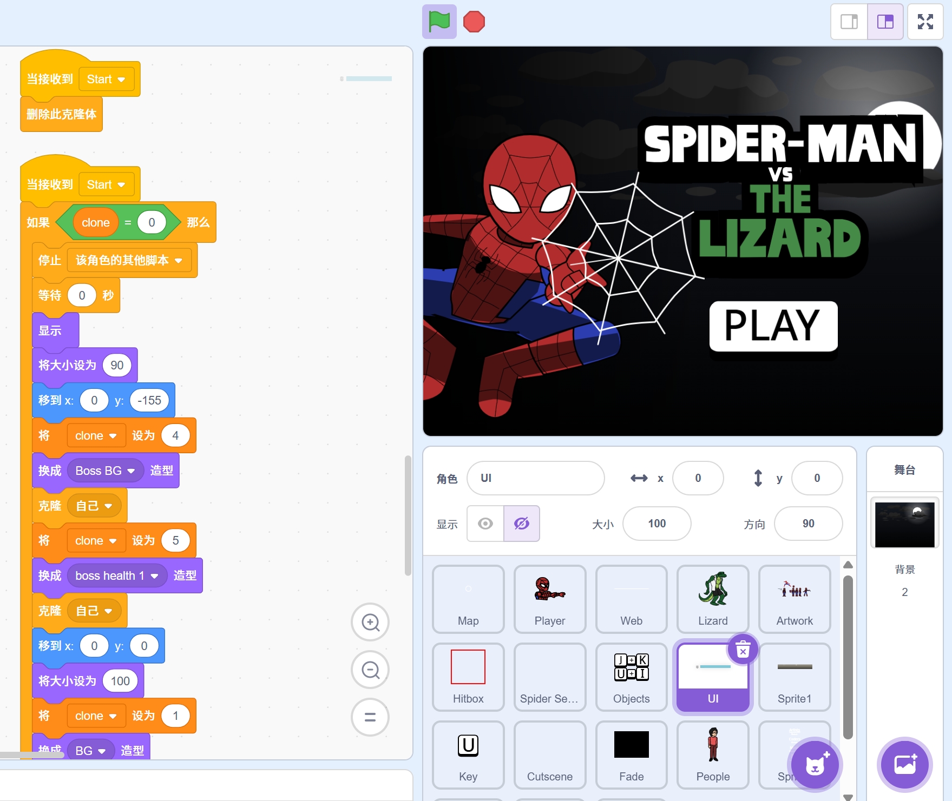Edit the sprite name field UI

[x=535, y=478]
